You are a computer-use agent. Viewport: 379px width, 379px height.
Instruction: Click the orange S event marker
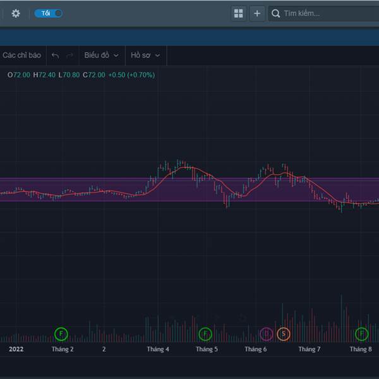pos(284,333)
